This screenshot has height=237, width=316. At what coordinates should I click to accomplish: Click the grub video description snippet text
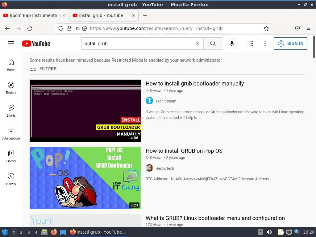(225, 115)
